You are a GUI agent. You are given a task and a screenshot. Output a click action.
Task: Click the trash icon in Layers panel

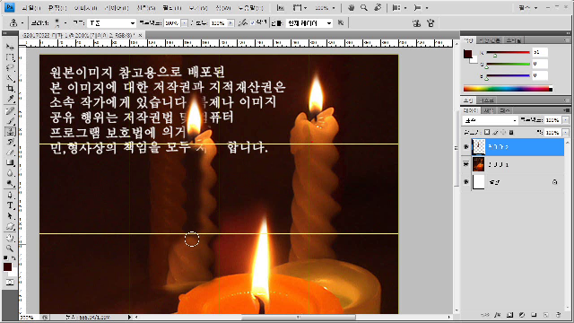click(558, 315)
